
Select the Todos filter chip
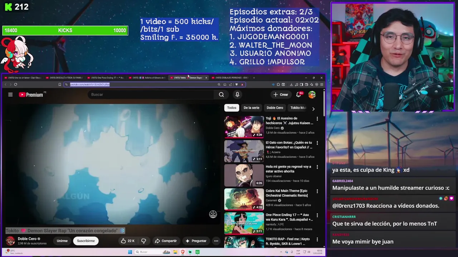tap(232, 108)
